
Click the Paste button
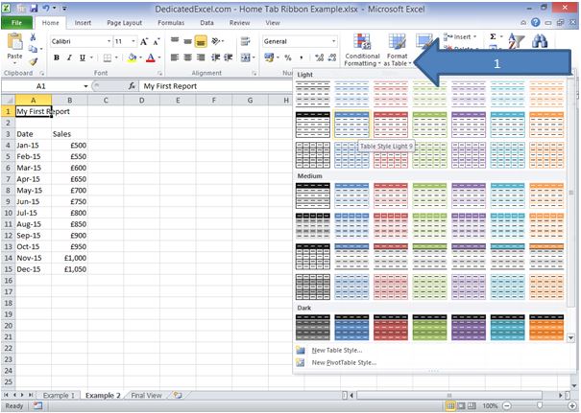click(14, 48)
